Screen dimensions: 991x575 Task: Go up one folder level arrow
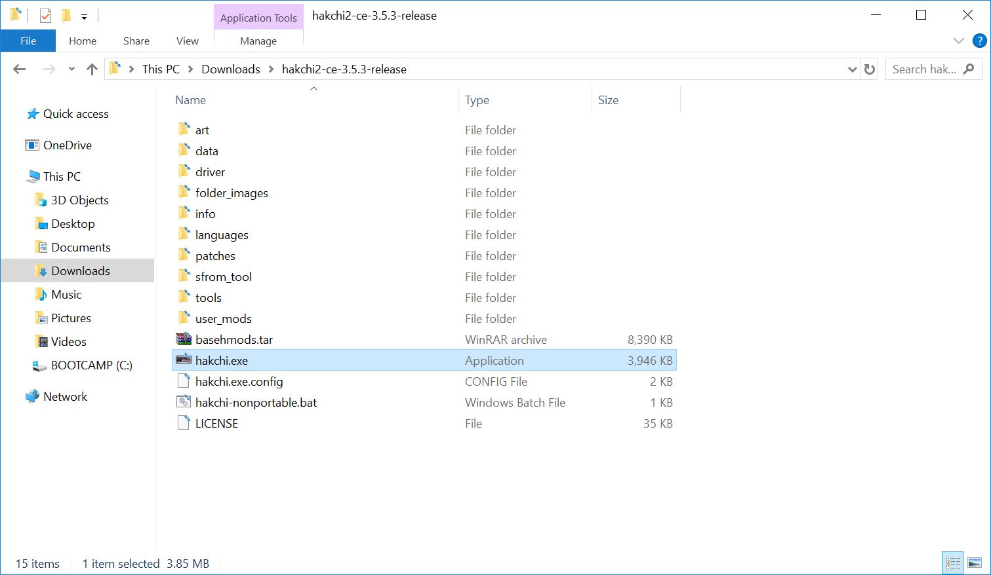[92, 69]
